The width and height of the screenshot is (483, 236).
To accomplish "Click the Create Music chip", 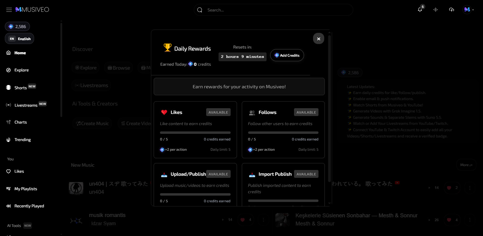I will 93,124.
